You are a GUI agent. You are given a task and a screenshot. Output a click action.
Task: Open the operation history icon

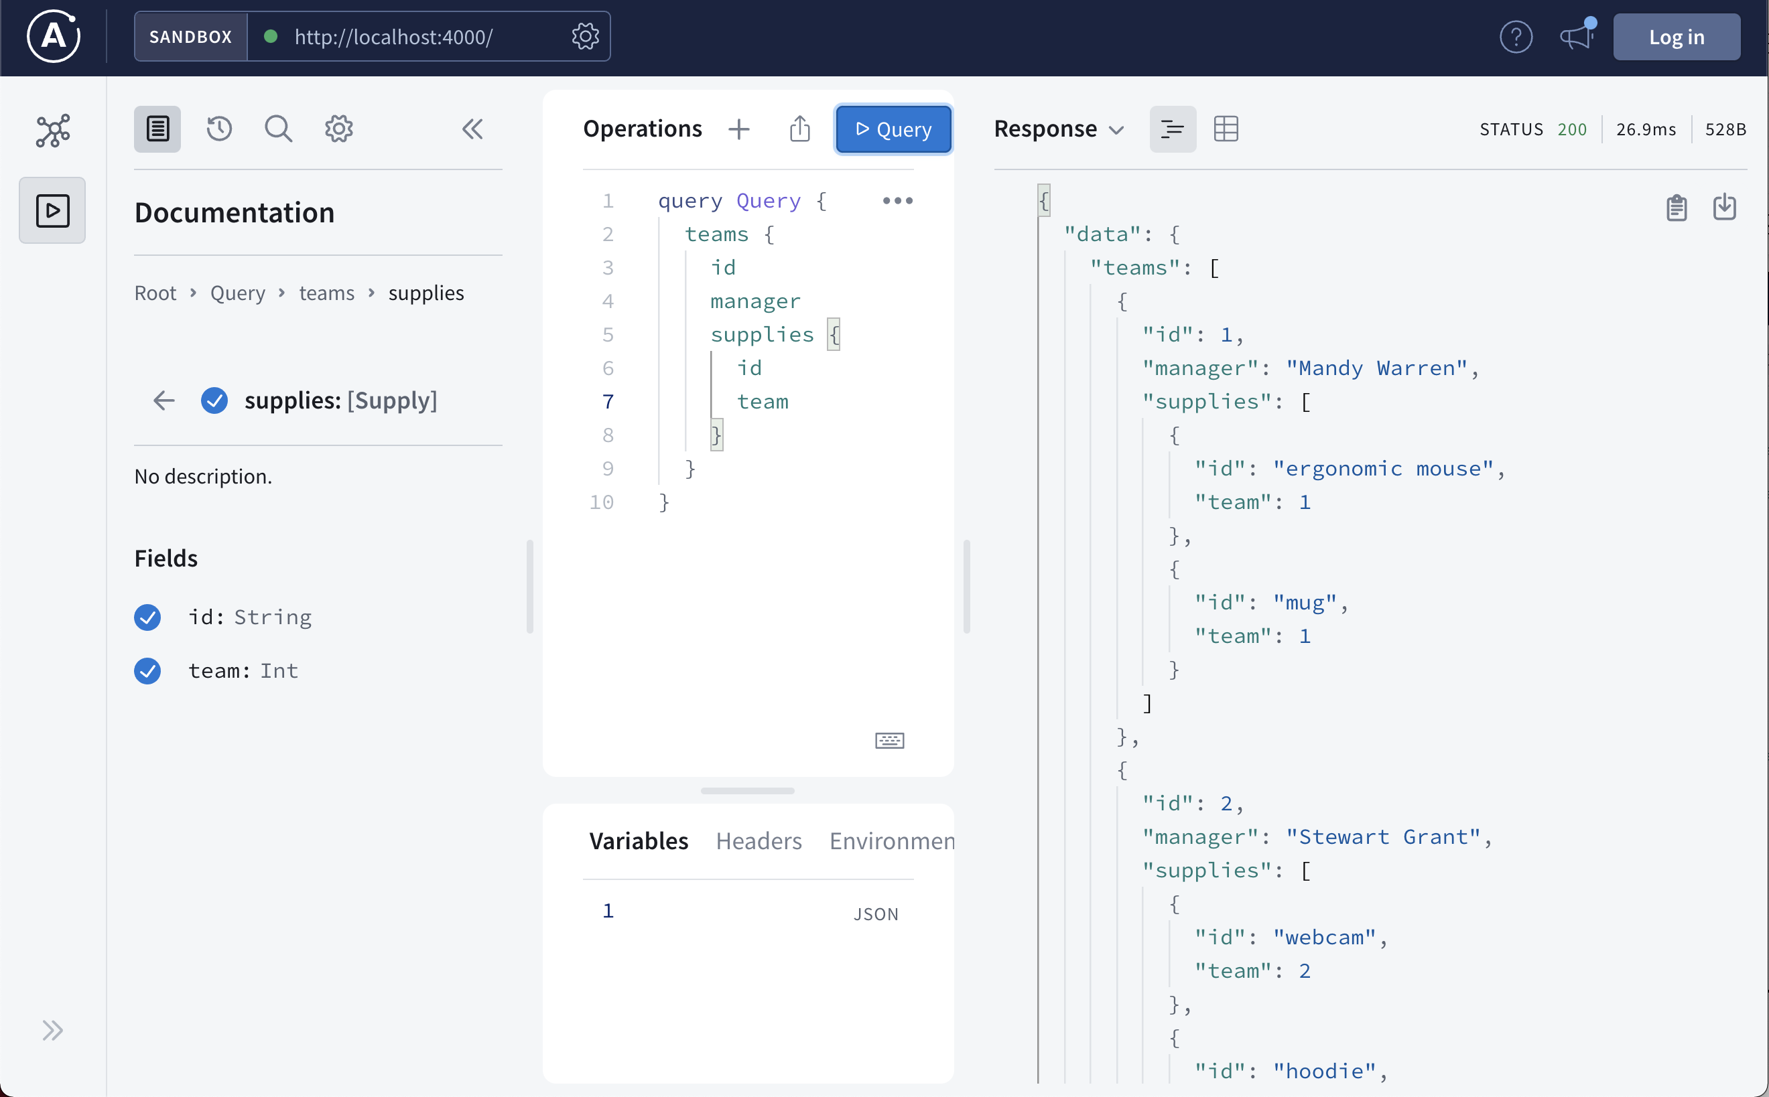pos(218,129)
